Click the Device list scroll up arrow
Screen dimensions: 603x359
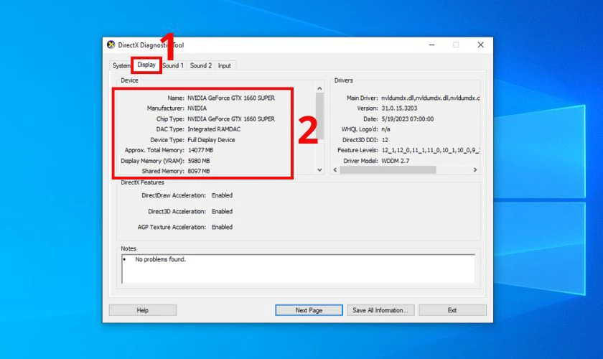(319, 88)
